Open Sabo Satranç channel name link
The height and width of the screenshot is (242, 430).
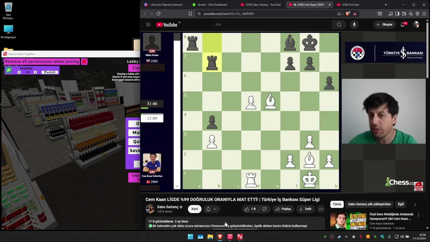pos(168,207)
